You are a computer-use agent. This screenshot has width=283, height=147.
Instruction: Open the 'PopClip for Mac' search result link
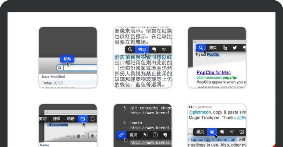(213, 72)
